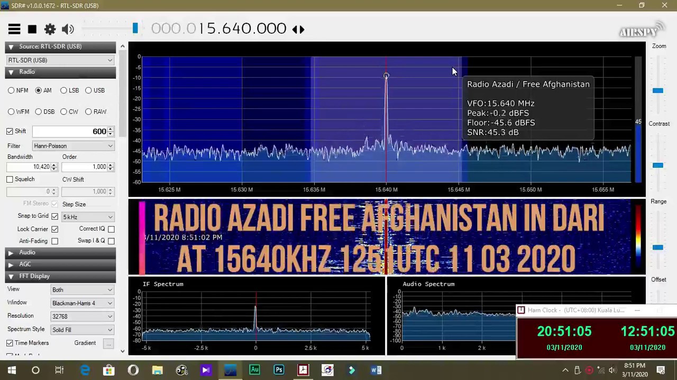Open the Hann-Poisson filter dropdown
The width and height of the screenshot is (677, 380).
pos(74,146)
